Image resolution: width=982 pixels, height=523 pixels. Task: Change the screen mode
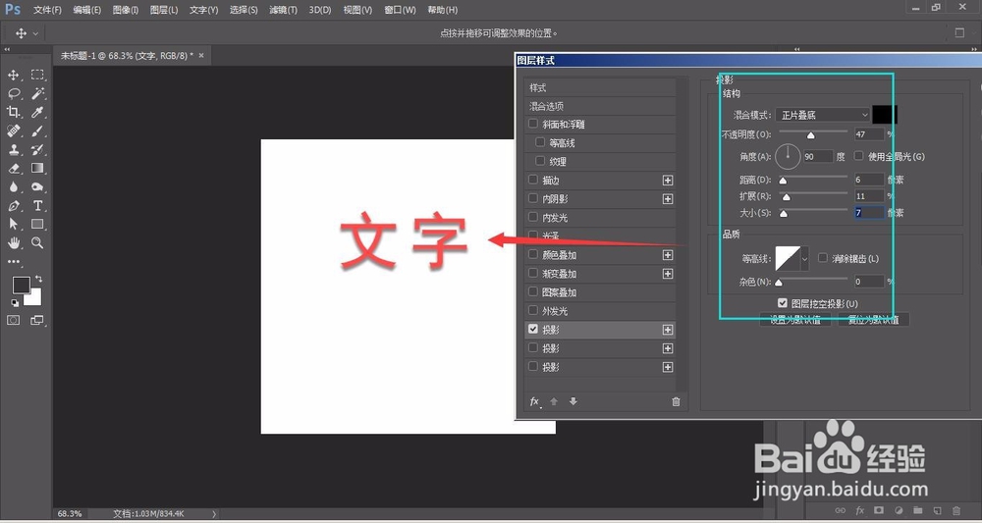click(37, 320)
